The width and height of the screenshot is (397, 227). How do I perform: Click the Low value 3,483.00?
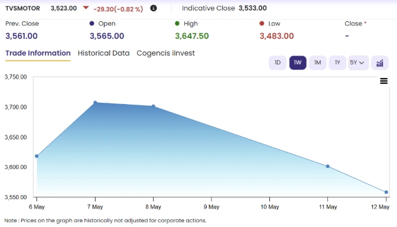(276, 36)
